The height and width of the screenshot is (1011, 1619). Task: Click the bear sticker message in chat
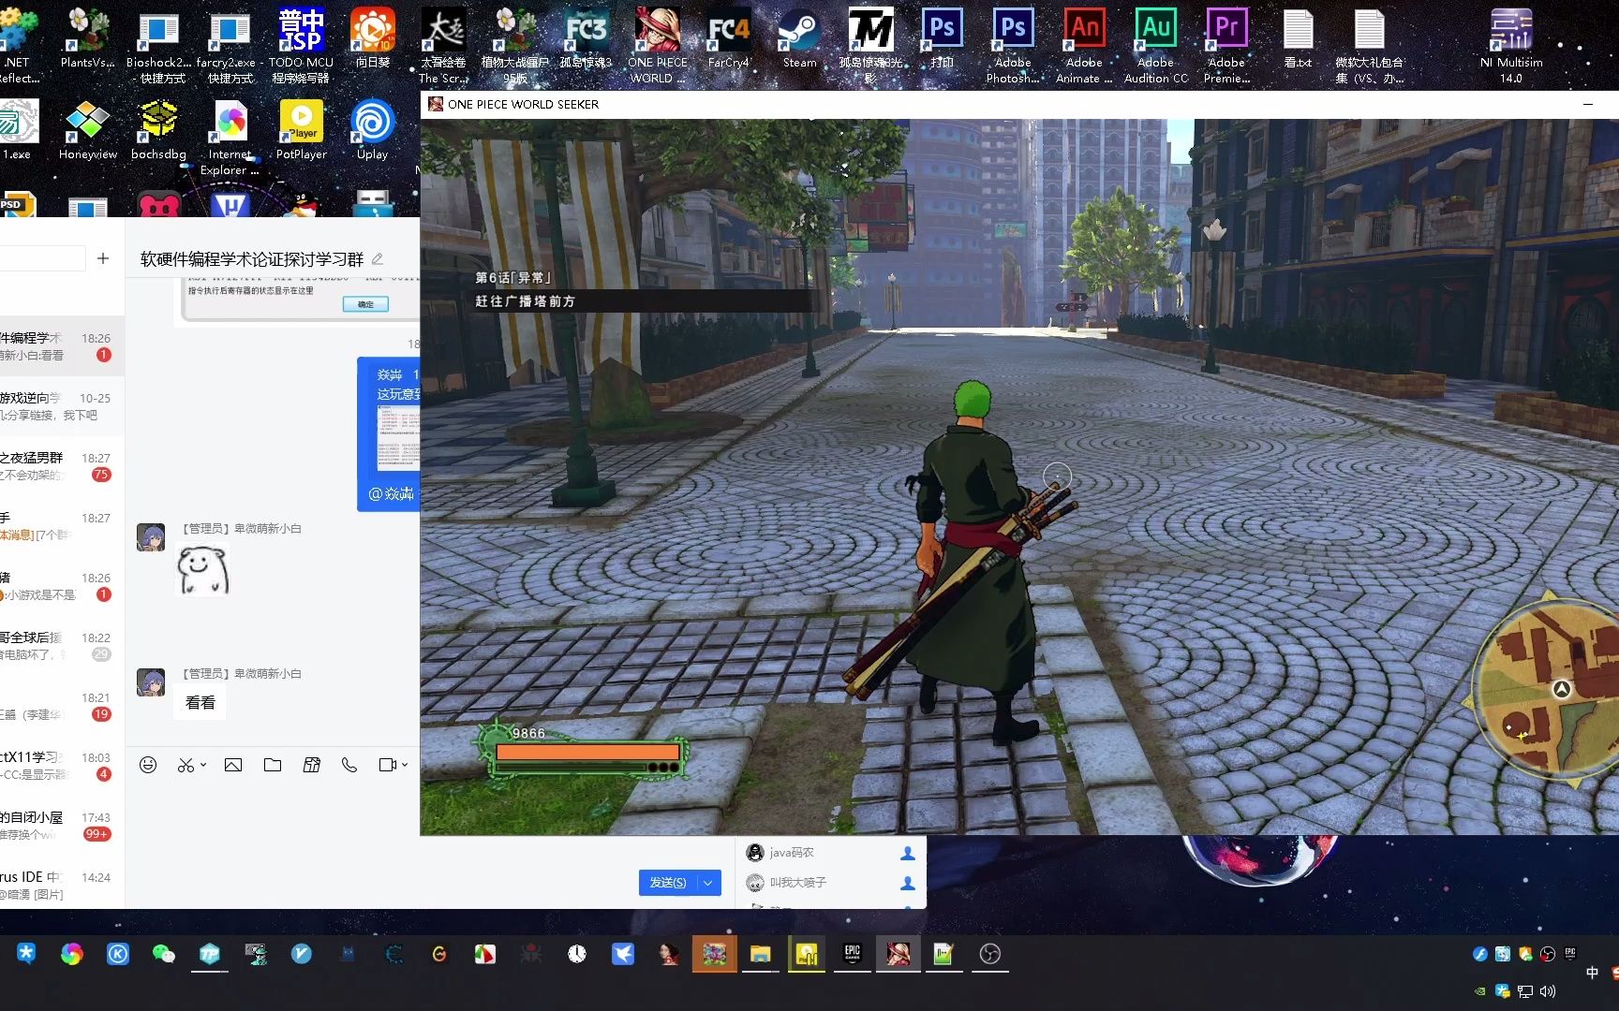point(202,571)
